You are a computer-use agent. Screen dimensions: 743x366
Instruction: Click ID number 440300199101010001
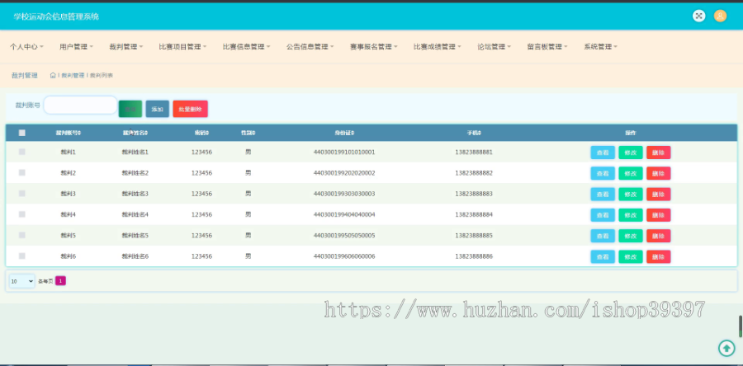click(x=344, y=152)
